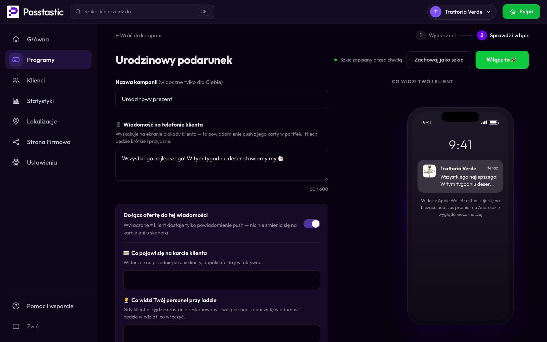Focus the Szukaj lub przejdź do search field
Screen dimensions: 547x342
142,12
